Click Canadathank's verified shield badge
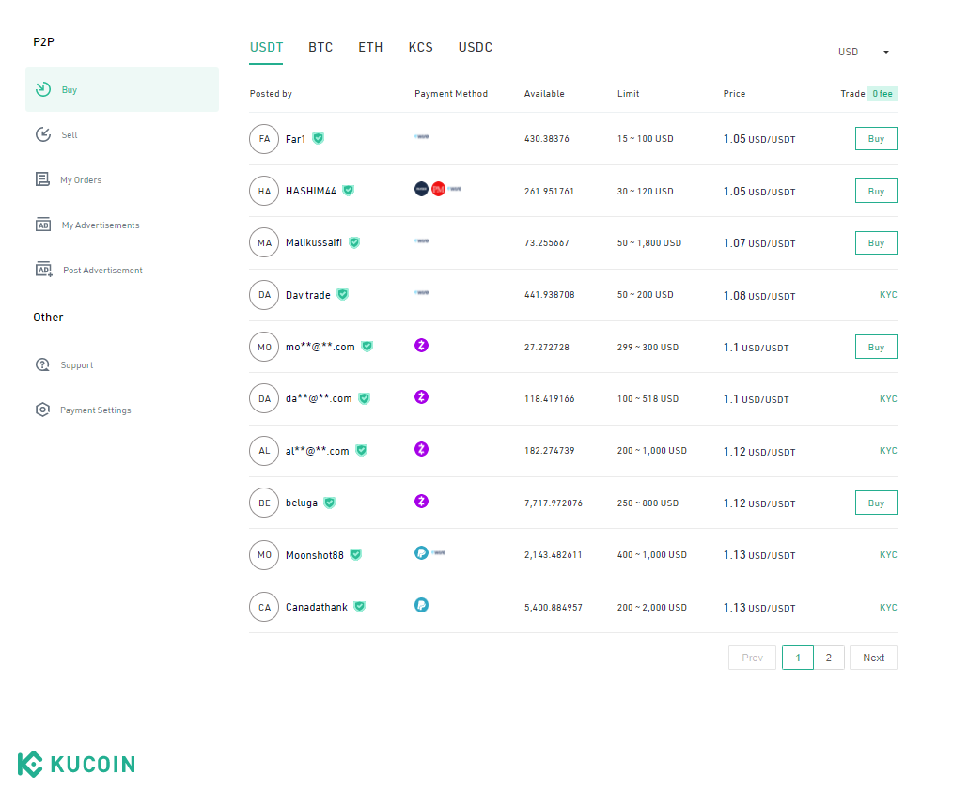Viewport: 968px width, 790px height. pos(360,607)
